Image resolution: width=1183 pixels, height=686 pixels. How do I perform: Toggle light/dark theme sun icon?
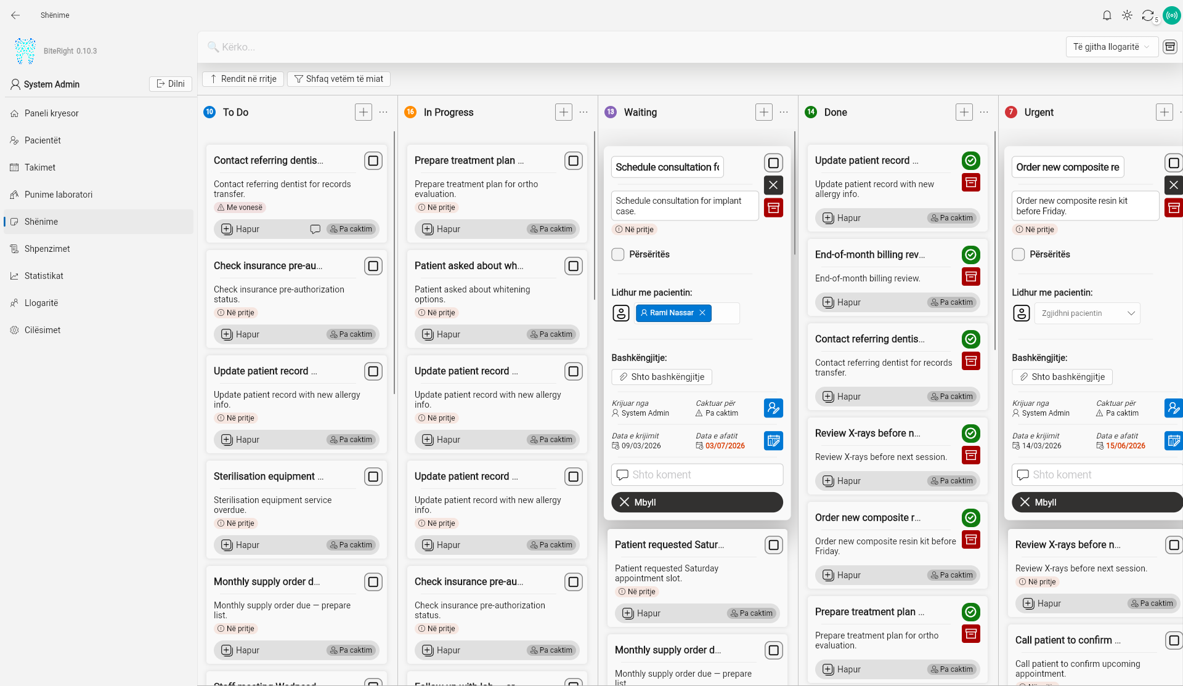(x=1127, y=15)
